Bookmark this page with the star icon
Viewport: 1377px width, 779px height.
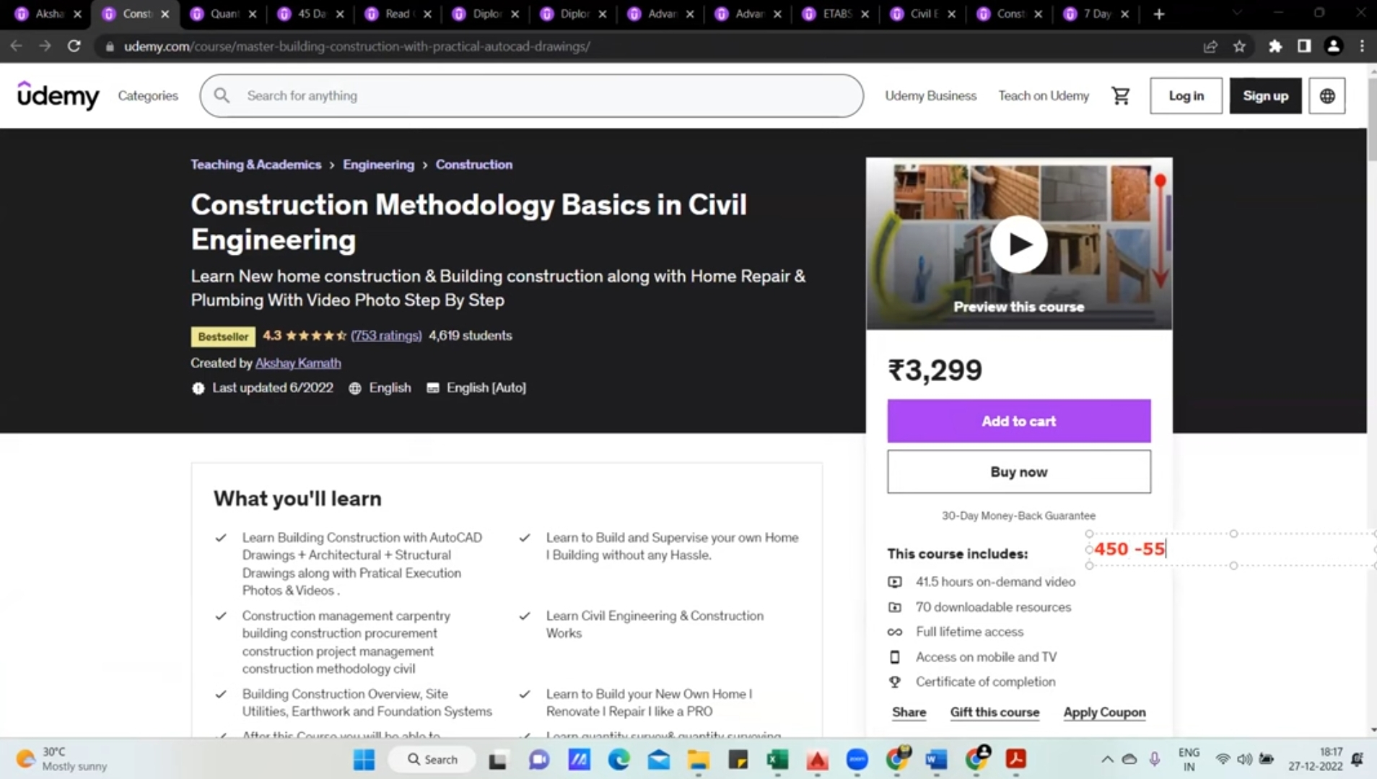tap(1239, 46)
